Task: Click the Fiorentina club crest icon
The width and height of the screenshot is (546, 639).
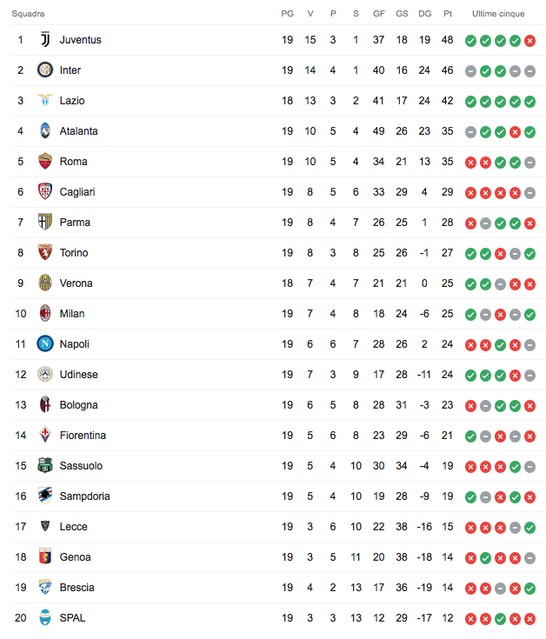Action: 45,436
